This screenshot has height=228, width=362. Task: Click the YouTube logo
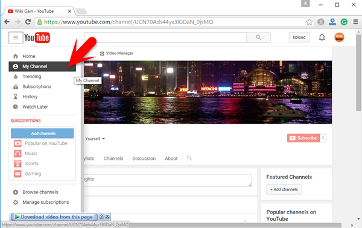coord(37,37)
